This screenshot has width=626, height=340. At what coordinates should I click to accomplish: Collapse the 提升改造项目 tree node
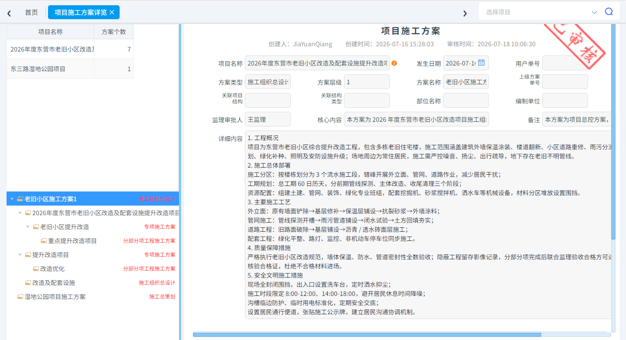tap(20, 255)
